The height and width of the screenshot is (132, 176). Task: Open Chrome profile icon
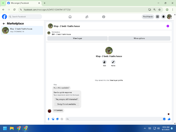point(167,10)
